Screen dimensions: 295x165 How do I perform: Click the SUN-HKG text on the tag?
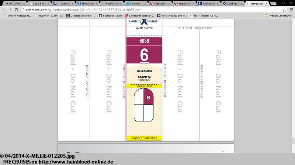pyautogui.click(x=144, y=80)
